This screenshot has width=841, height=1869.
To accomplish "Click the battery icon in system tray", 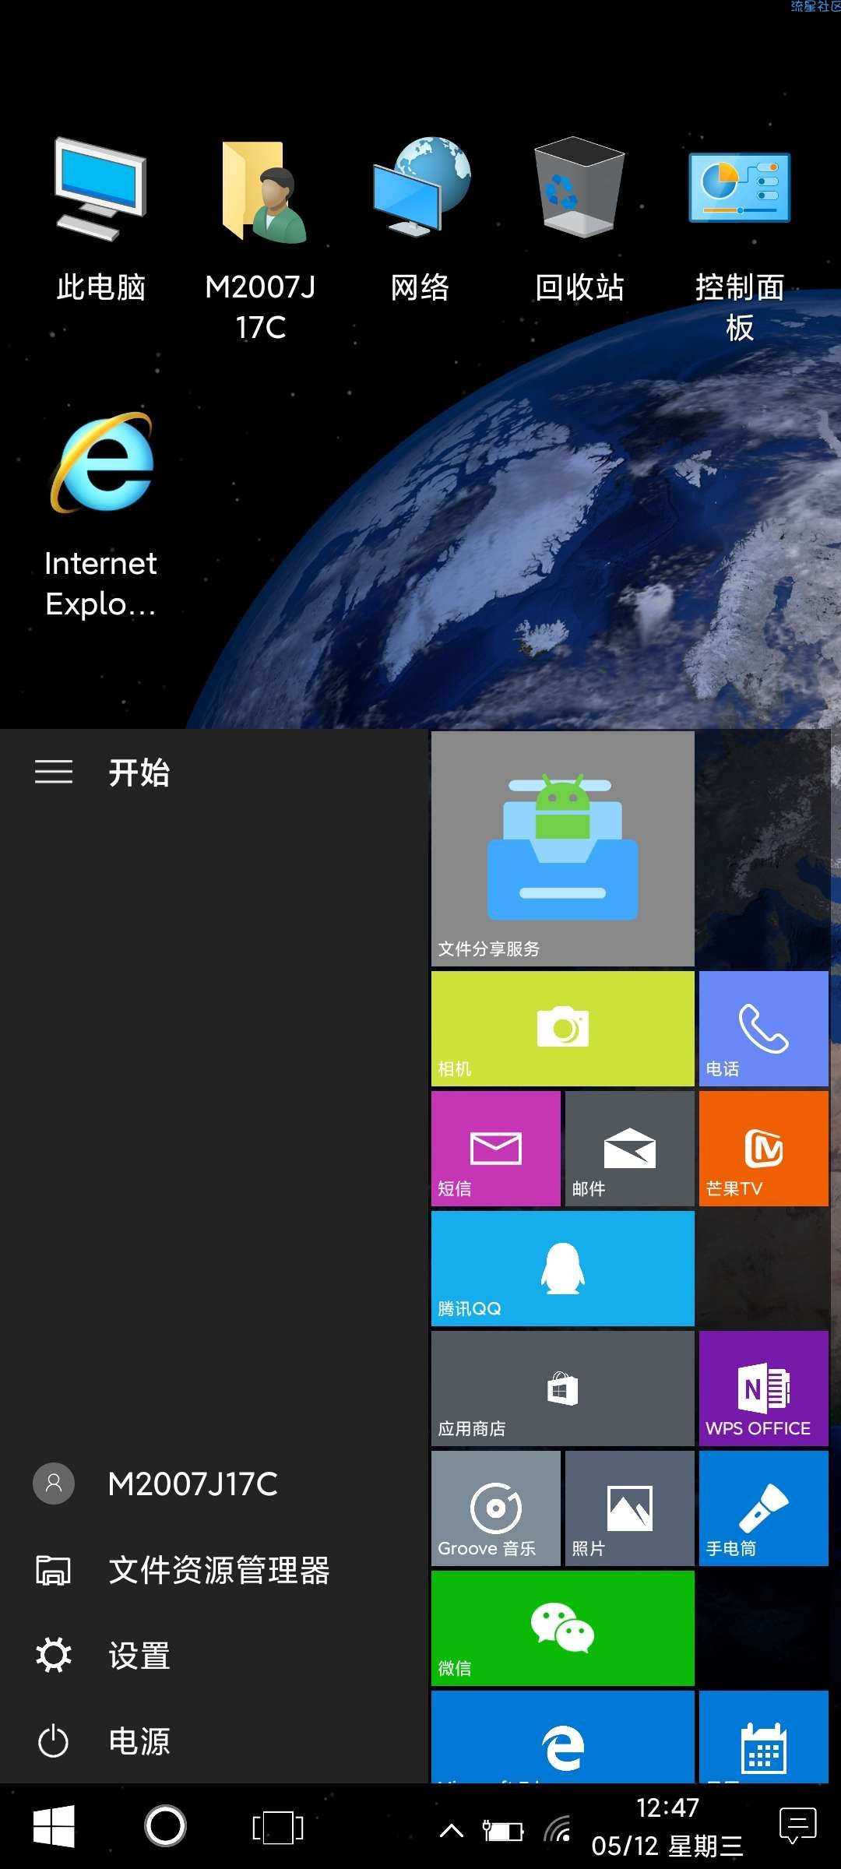I will point(503,1831).
